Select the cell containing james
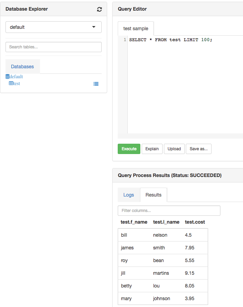243x307 pixels. click(x=134, y=248)
